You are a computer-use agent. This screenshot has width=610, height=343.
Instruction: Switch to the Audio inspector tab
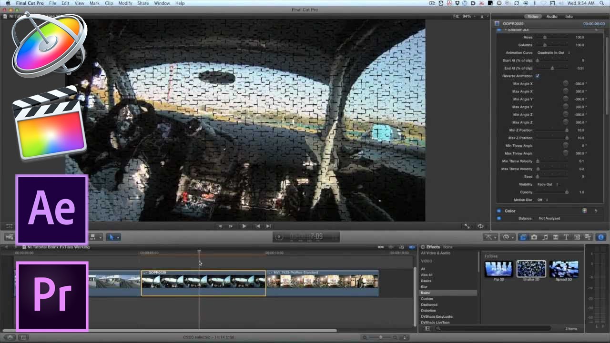click(x=552, y=17)
